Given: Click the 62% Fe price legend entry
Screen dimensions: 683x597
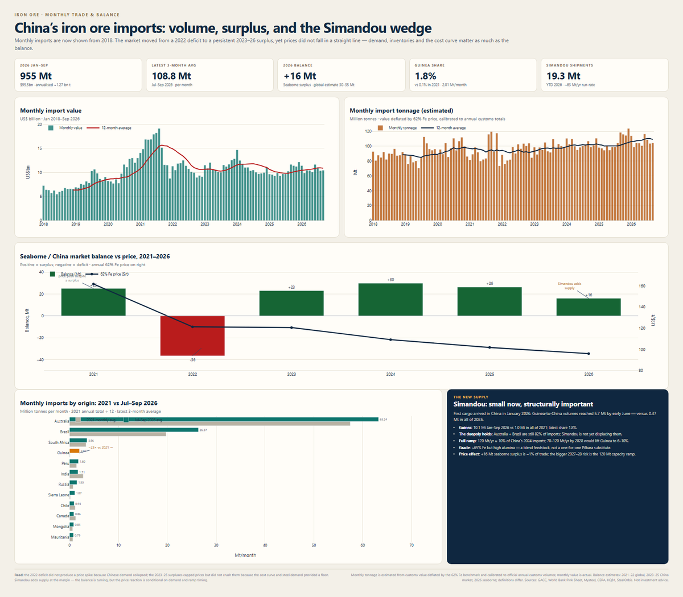Looking at the screenshot, I should pyautogui.click(x=107, y=274).
